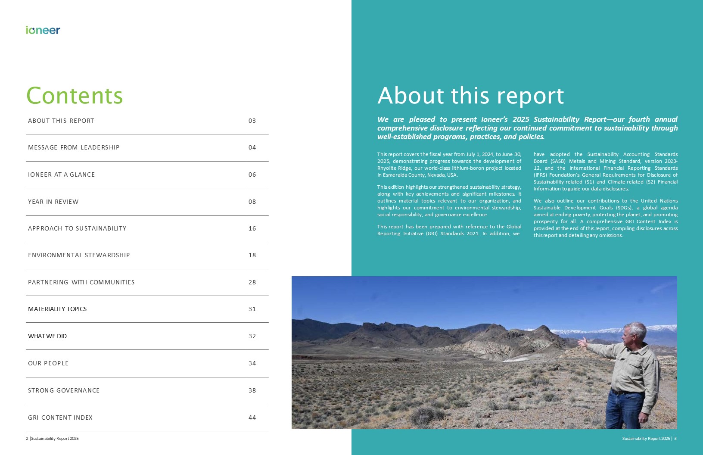This screenshot has height=455, width=703.
Task: Open the About This Report entry
Action: pyautogui.click(x=61, y=121)
